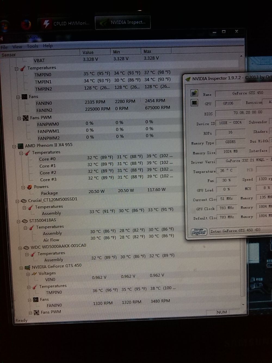Collapse the Crucial_CT120M500SSD1 node

(x=17, y=202)
